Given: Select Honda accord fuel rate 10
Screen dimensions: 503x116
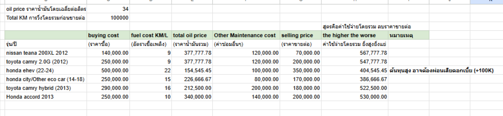Looking at the screenshot, I should tap(151, 97).
